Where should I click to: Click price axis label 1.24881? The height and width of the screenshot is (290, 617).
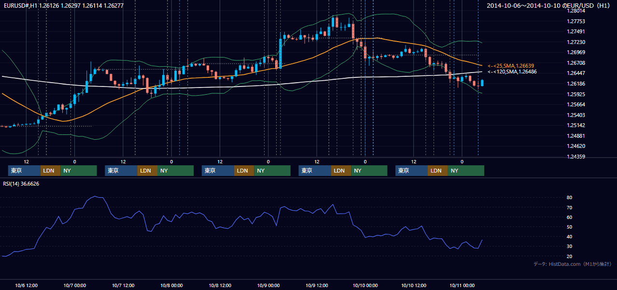575,136
